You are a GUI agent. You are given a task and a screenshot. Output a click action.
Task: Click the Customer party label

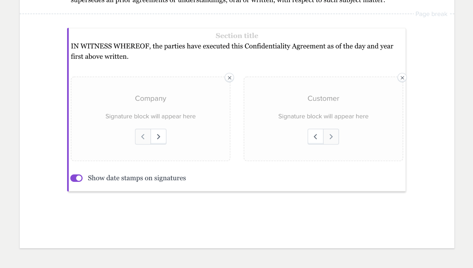[323, 99]
